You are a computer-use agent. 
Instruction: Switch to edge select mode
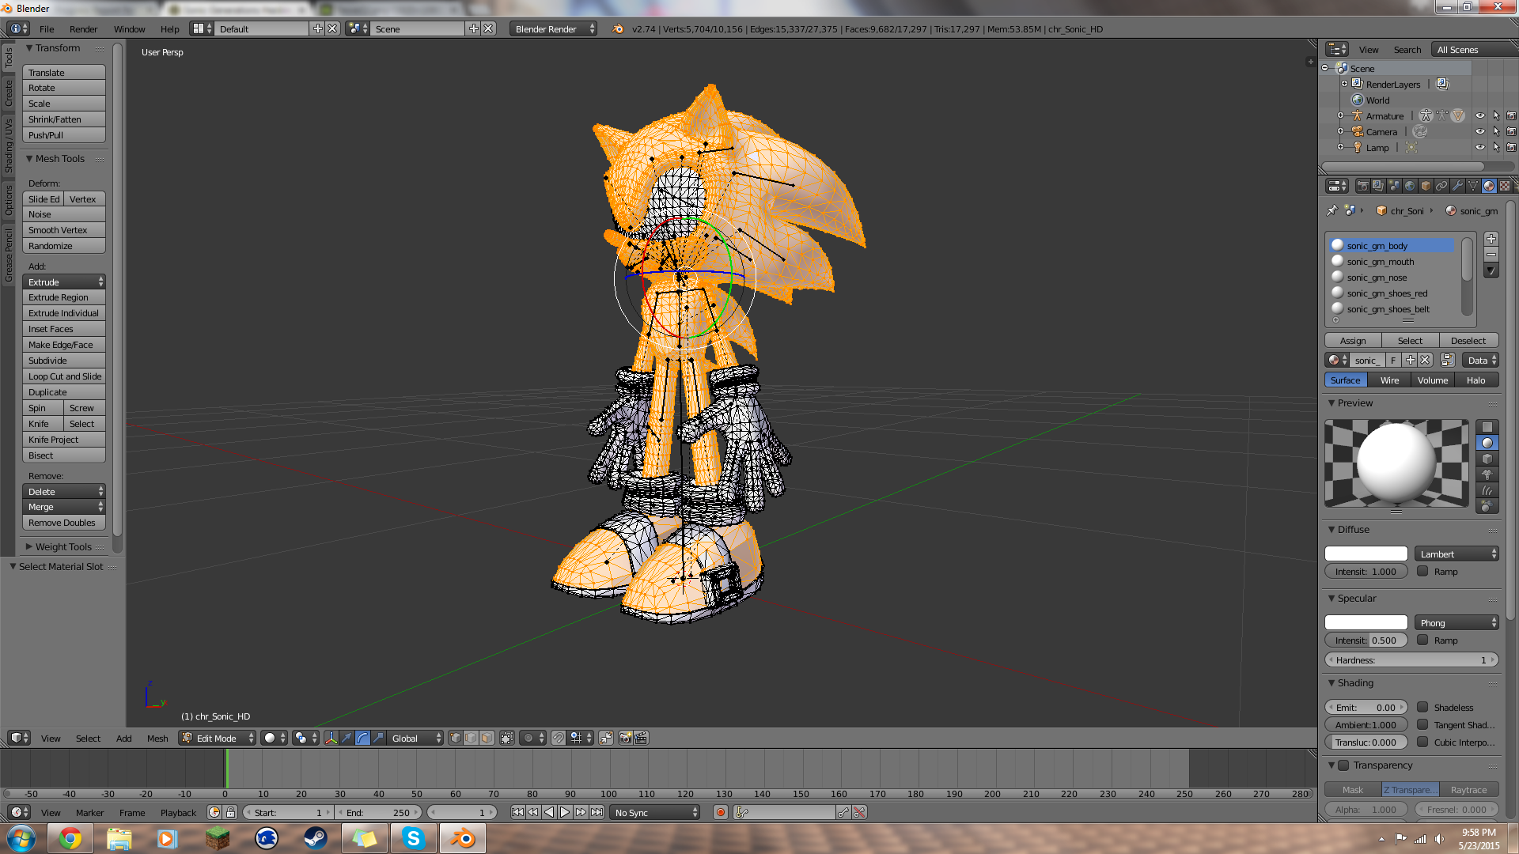tap(472, 738)
